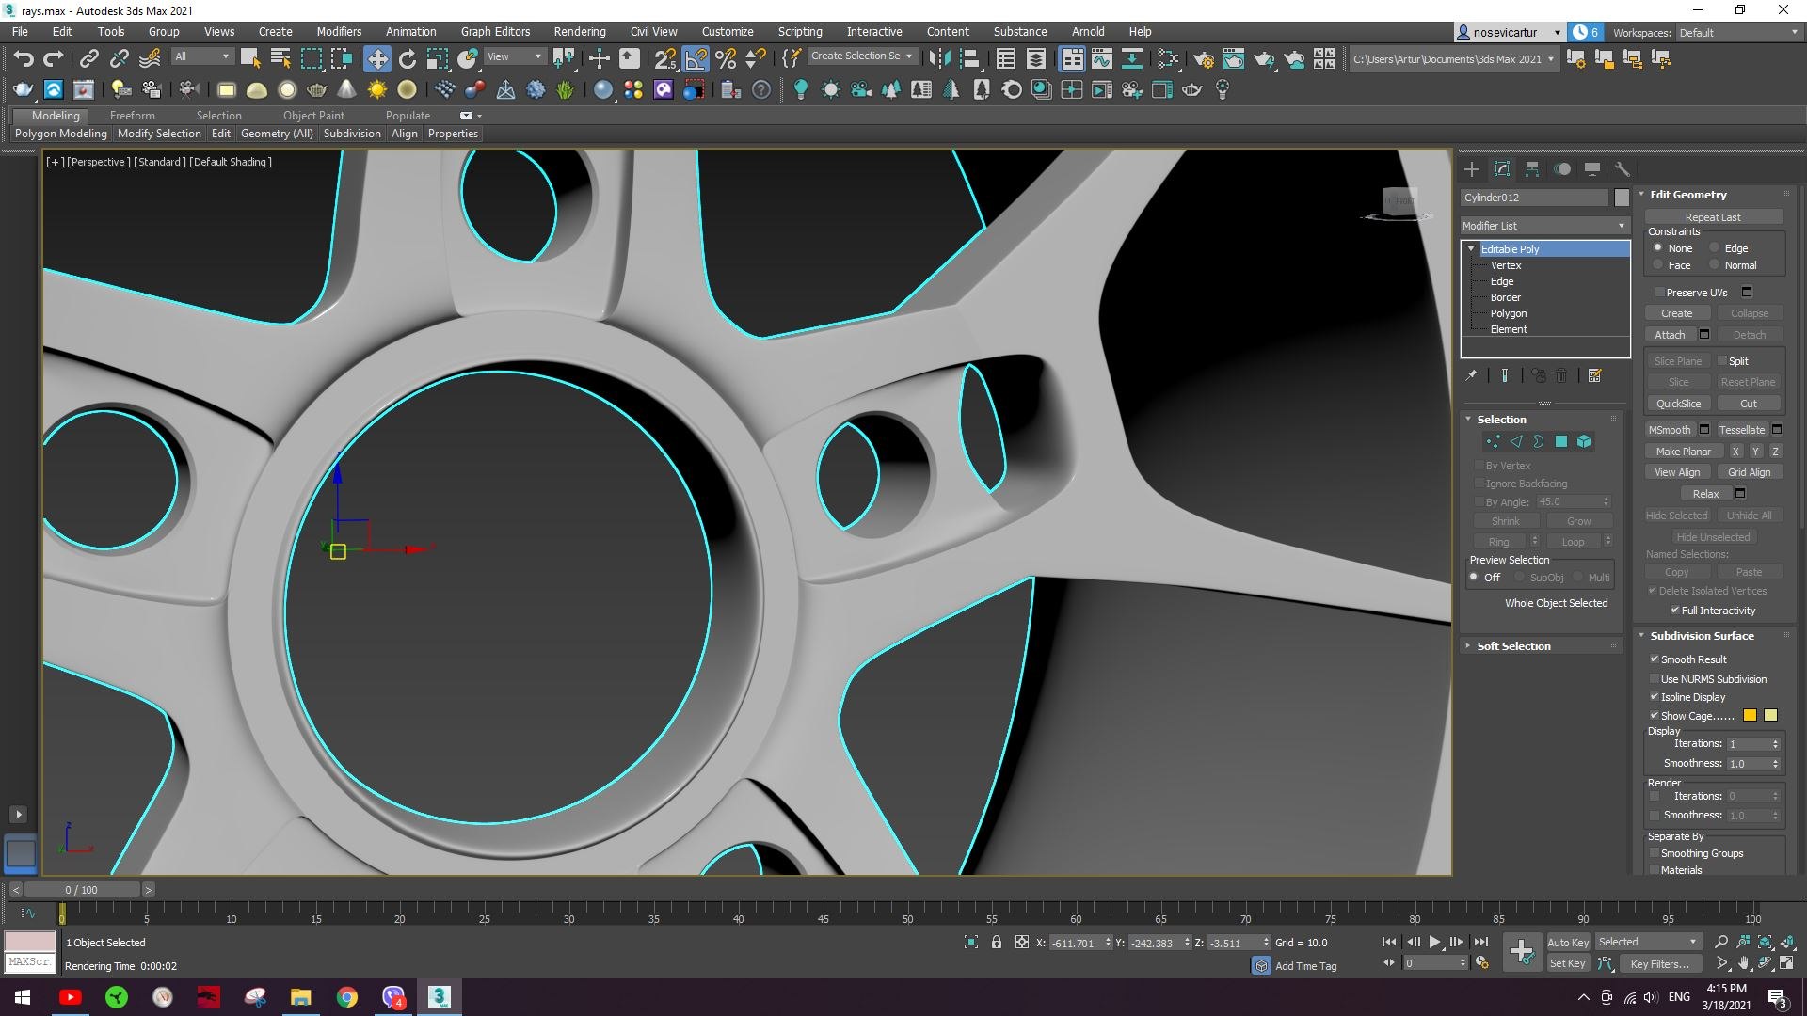The height and width of the screenshot is (1016, 1807).
Task: Select Edge sub-object level icon
Action: coord(1516,441)
